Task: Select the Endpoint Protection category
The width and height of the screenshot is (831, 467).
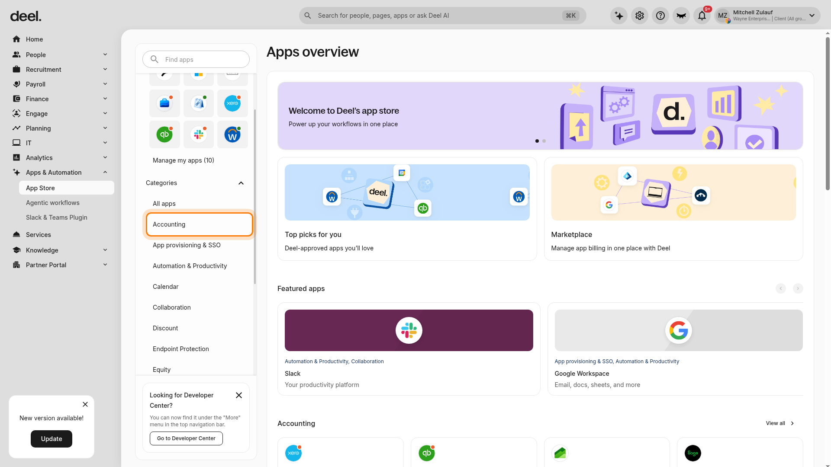Action: pyautogui.click(x=200, y=349)
